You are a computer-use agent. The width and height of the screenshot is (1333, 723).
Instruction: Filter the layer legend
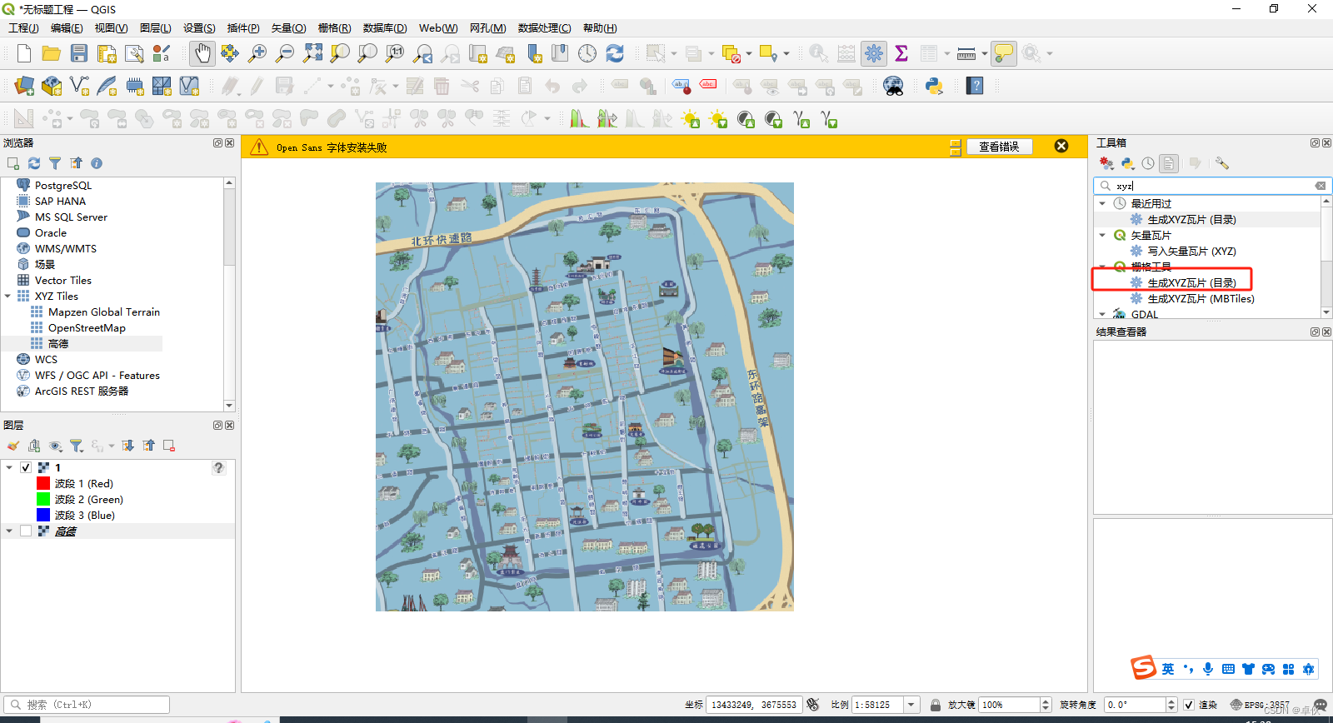pyautogui.click(x=76, y=446)
